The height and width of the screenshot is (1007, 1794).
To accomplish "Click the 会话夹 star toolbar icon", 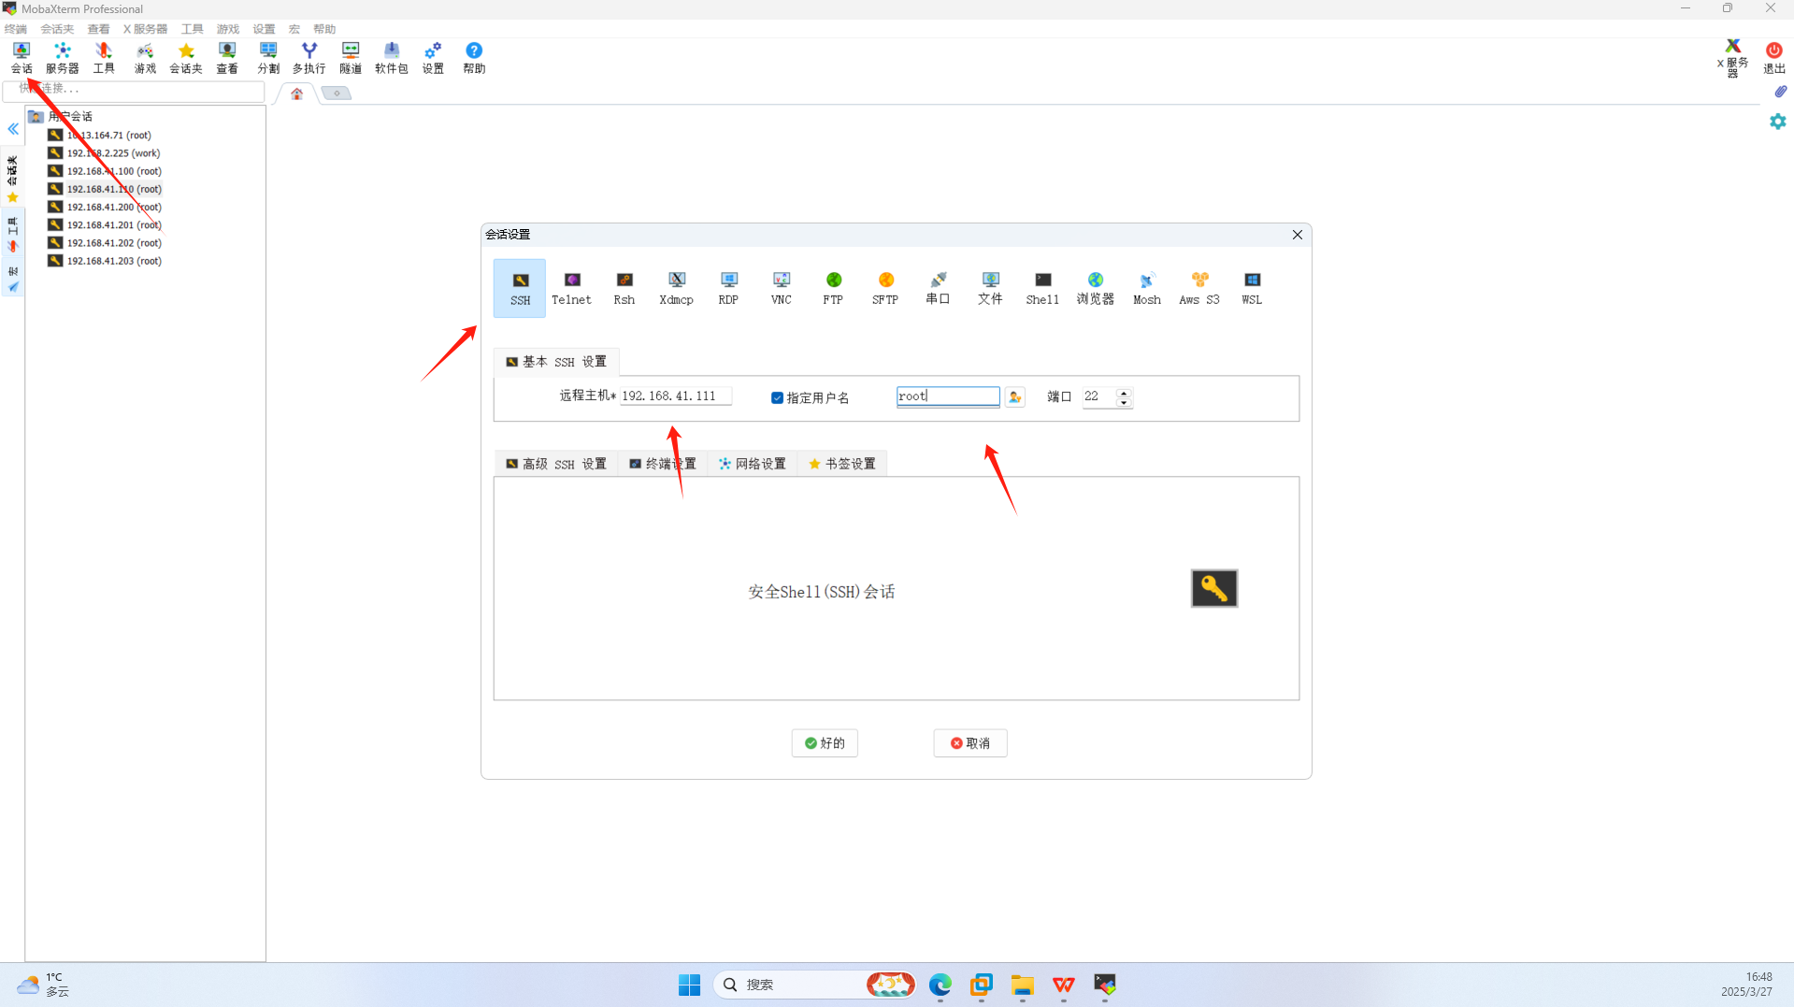I will (186, 57).
